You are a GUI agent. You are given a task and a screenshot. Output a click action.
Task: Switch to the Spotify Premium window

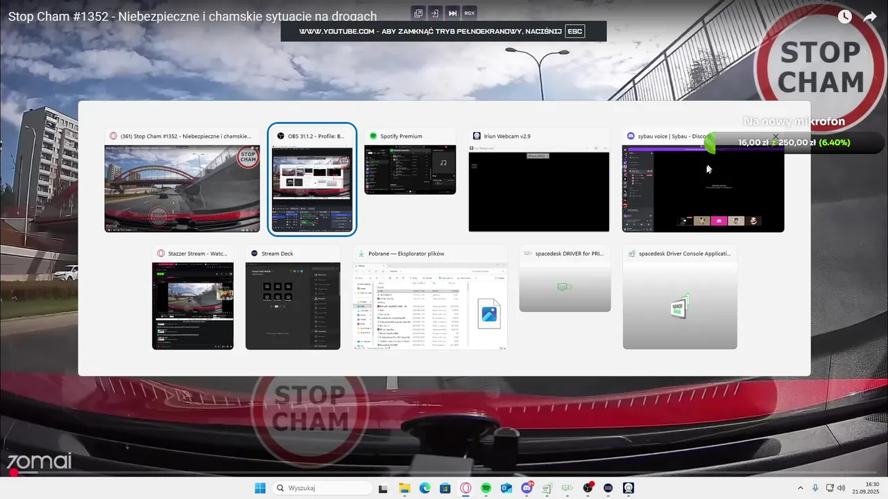[x=411, y=161]
